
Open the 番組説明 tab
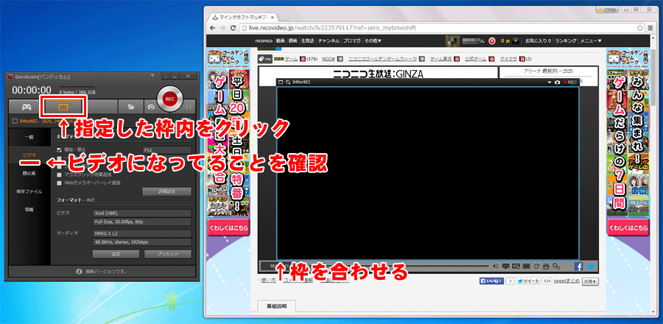(276, 306)
